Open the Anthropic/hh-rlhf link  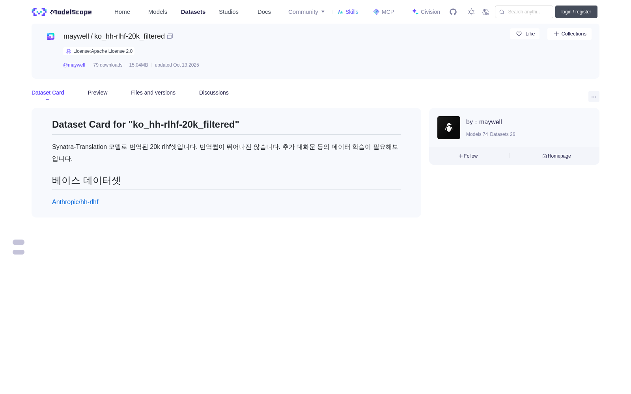(75, 202)
